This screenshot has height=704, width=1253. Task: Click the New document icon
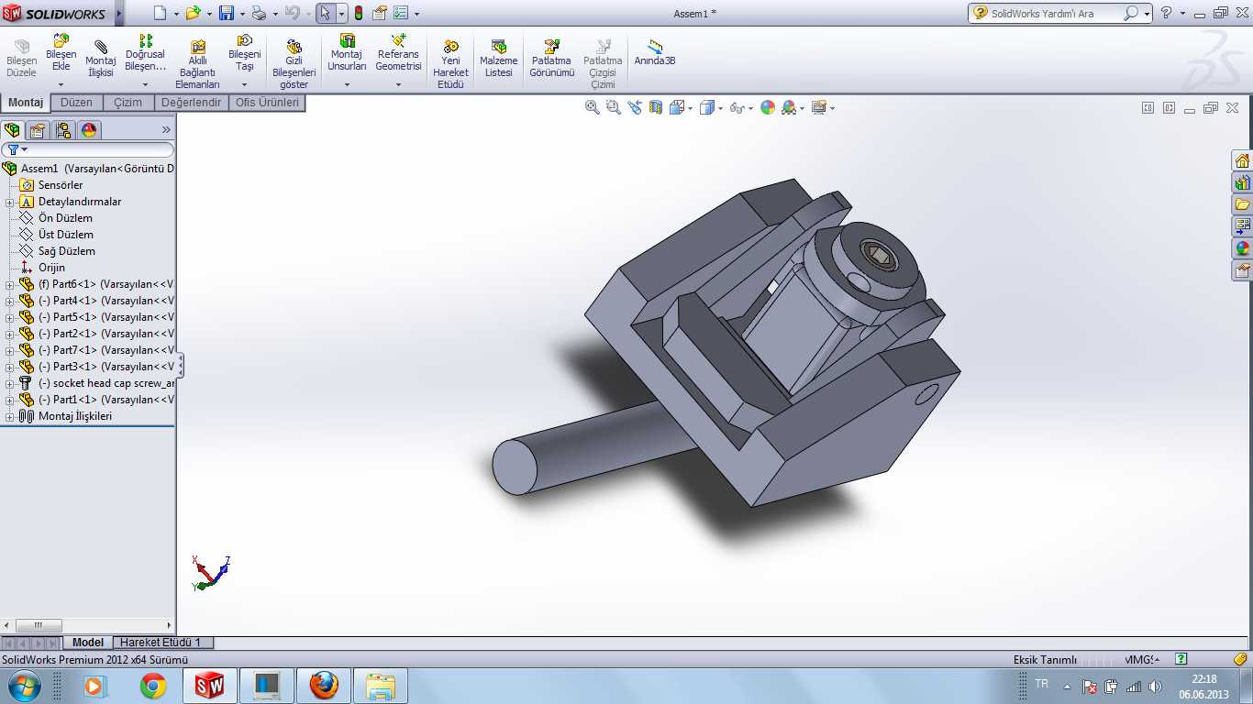point(160,14)
